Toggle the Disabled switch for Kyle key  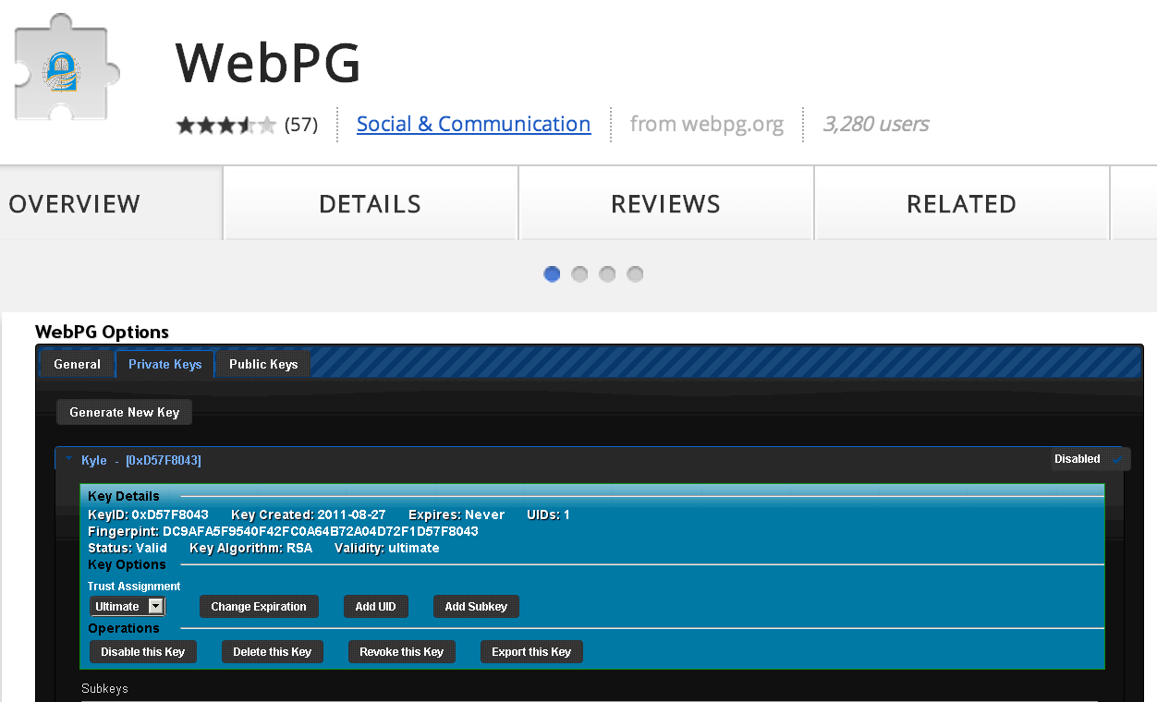(1090, 459)
